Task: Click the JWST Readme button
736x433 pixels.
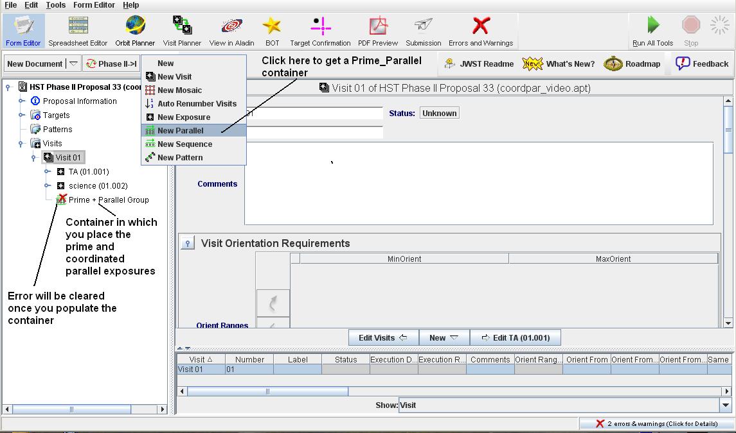Action: (479, 64)
